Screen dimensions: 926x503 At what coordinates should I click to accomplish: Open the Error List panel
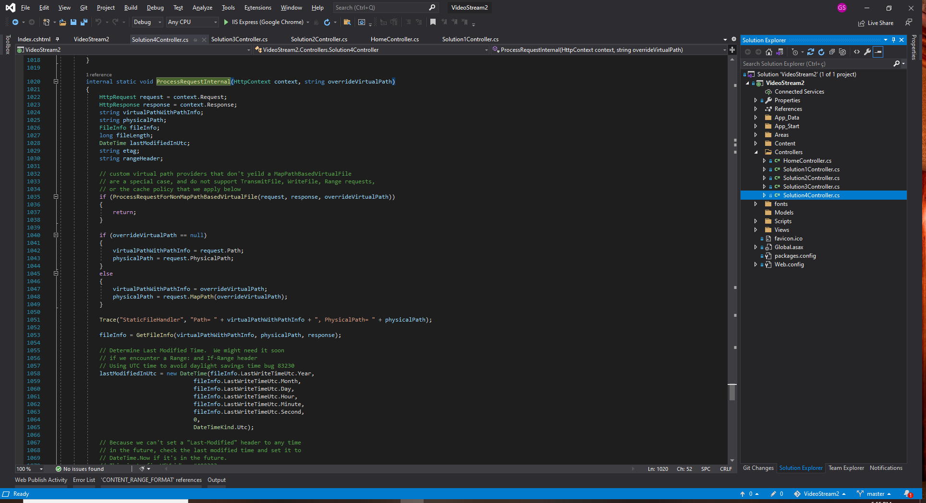coord(84,480)
